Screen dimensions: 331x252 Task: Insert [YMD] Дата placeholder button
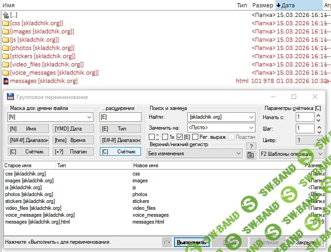(x=72, y=129)
